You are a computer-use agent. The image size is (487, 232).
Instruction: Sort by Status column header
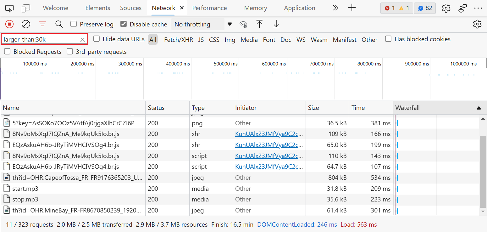tap(168, 108)
